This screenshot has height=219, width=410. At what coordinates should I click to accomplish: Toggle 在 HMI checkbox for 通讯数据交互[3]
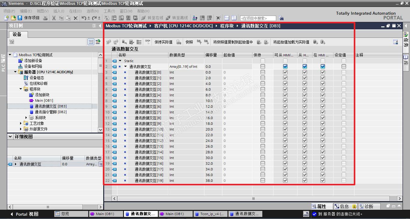pos(323,89)
